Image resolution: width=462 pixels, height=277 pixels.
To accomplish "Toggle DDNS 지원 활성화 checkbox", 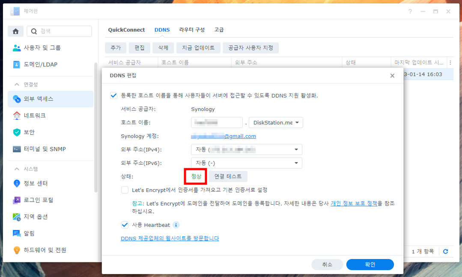I will coord(114,95).
